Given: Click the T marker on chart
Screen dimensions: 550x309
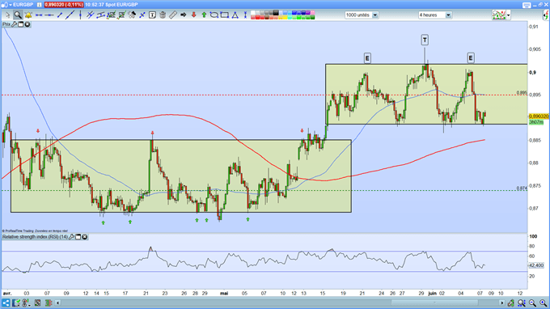Looking at the screenshot, I should [x=425, y=40].
